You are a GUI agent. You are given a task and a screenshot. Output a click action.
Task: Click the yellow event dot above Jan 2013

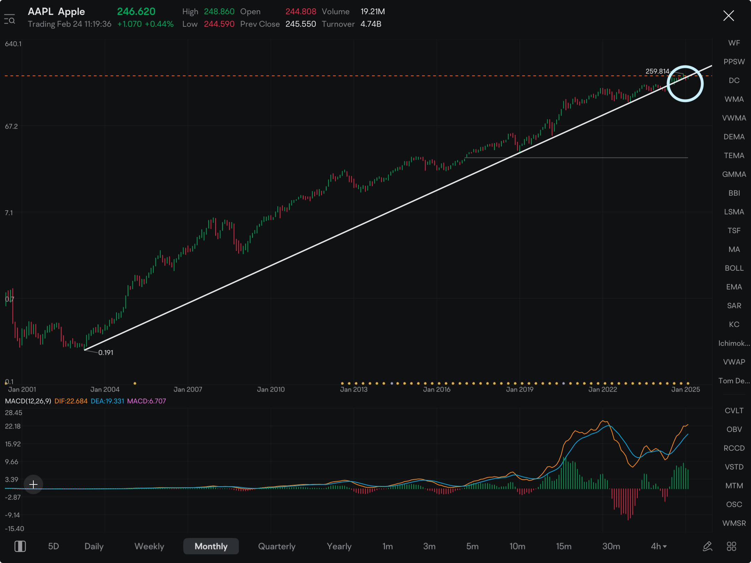click(356, 383)
